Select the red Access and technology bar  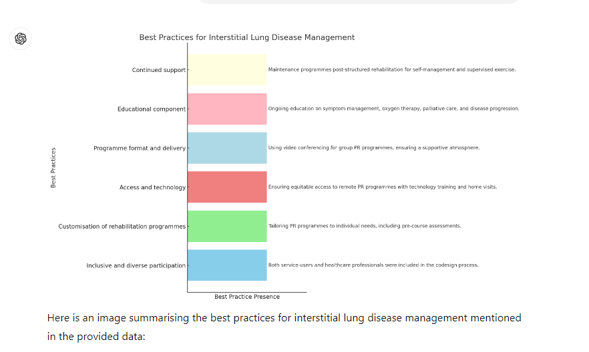227,187
